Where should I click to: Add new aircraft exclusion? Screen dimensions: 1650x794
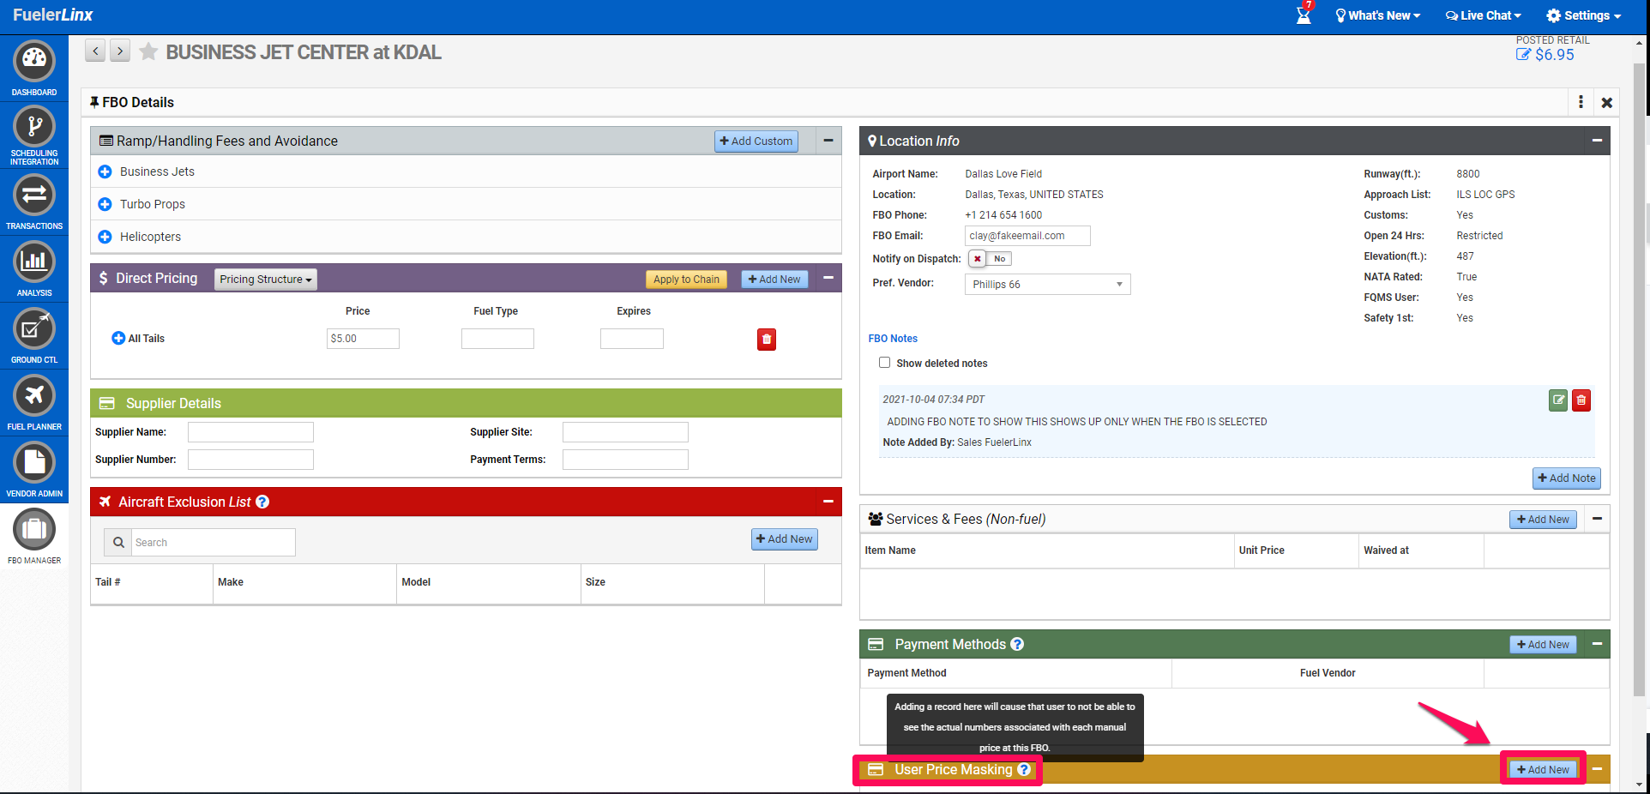tap(785, 539)
